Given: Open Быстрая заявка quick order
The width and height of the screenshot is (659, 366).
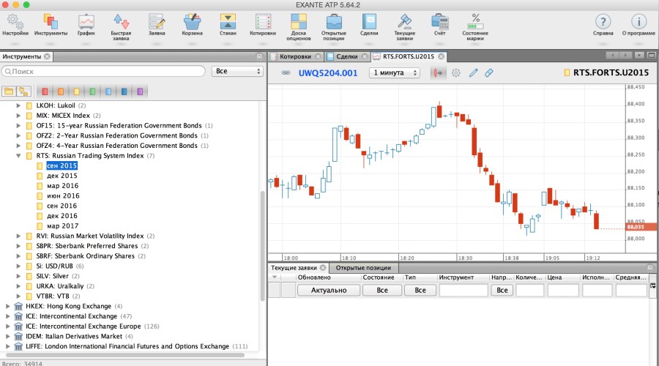Looking at the screenshot, I should (122, 23).
